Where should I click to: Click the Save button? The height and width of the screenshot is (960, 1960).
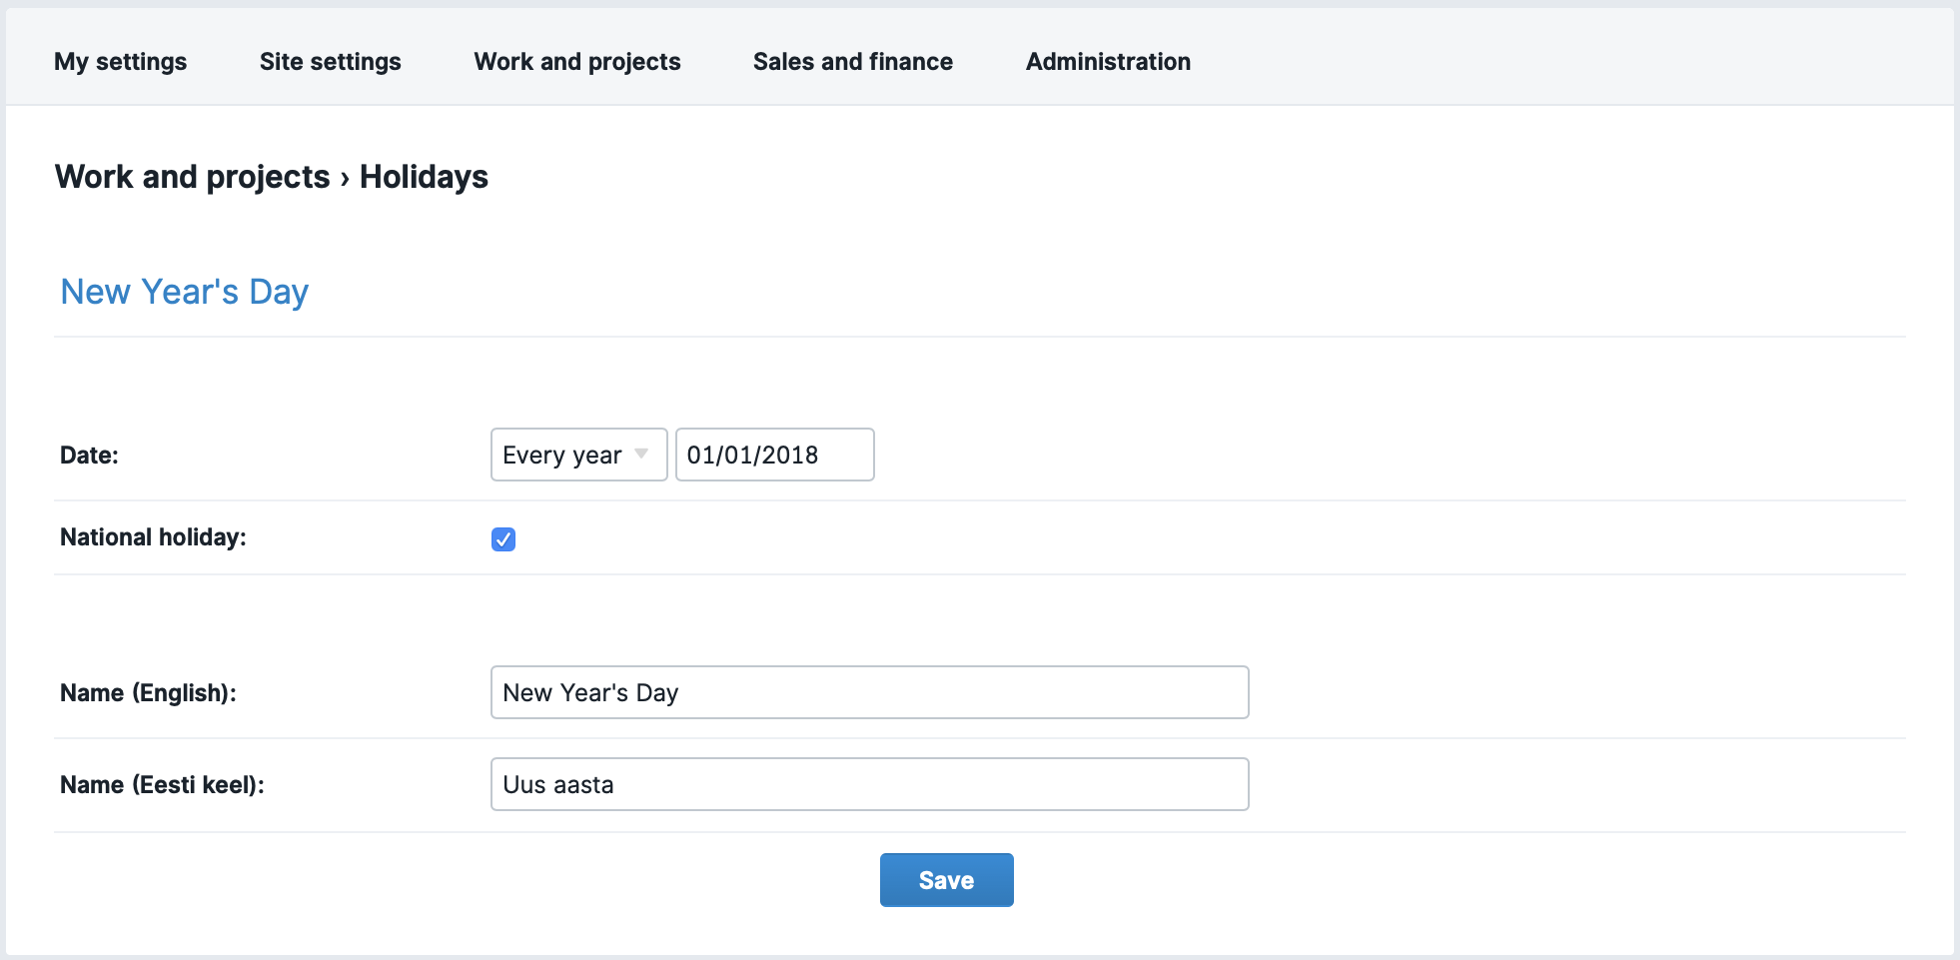pos(946,880)
